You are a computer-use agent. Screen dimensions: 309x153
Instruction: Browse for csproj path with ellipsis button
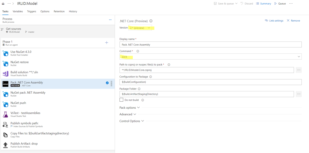point(299,70)
